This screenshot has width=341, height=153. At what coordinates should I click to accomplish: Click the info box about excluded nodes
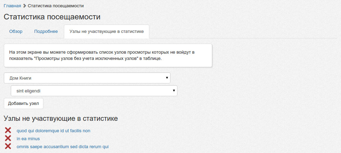click(x=108, y=55)
